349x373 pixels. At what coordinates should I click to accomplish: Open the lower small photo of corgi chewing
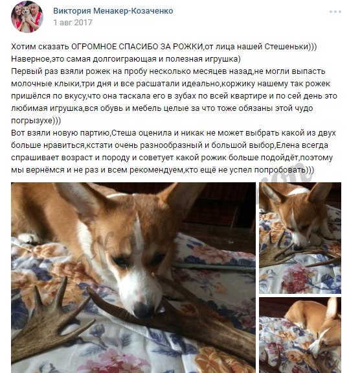click(300, 335)
